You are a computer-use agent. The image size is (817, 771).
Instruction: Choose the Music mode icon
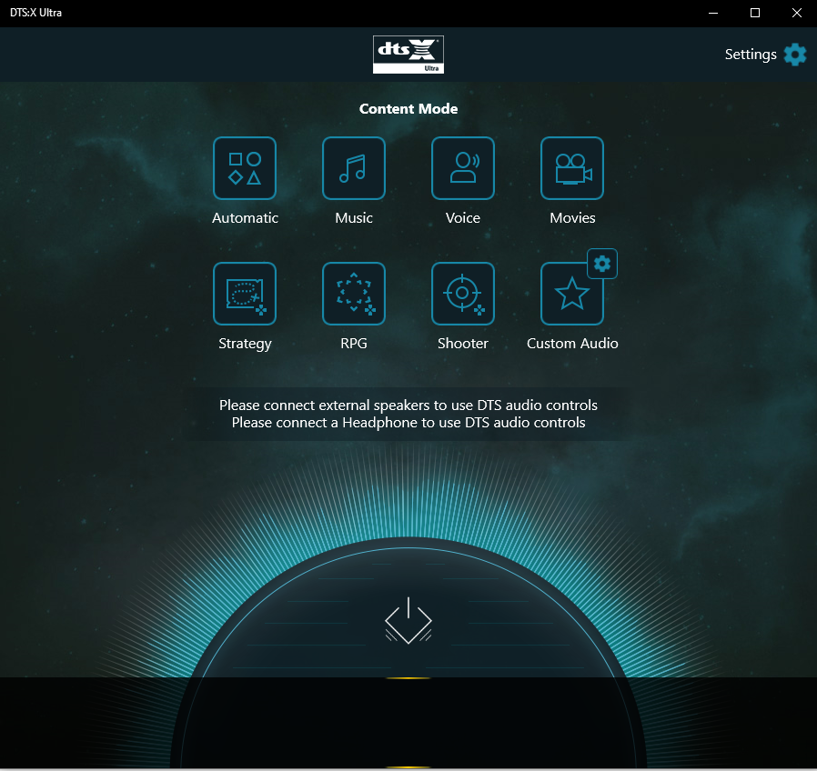coord(354,168)
